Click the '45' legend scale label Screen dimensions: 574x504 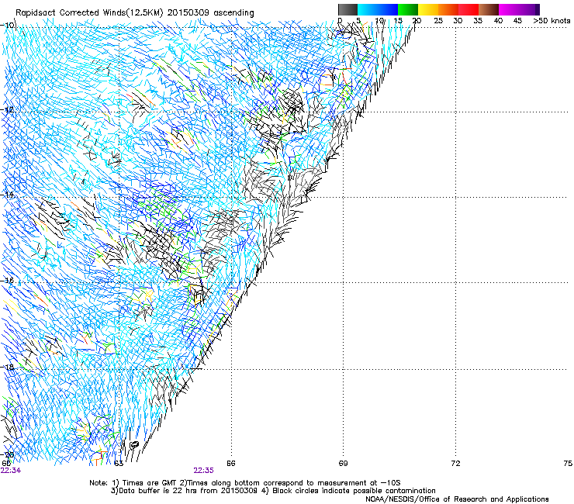click(x=517, y=21)
